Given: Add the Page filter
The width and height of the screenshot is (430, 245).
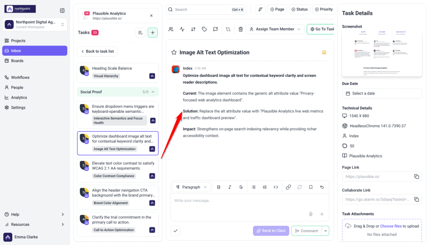Looking at the screenshot, I should tap(277, 9).
